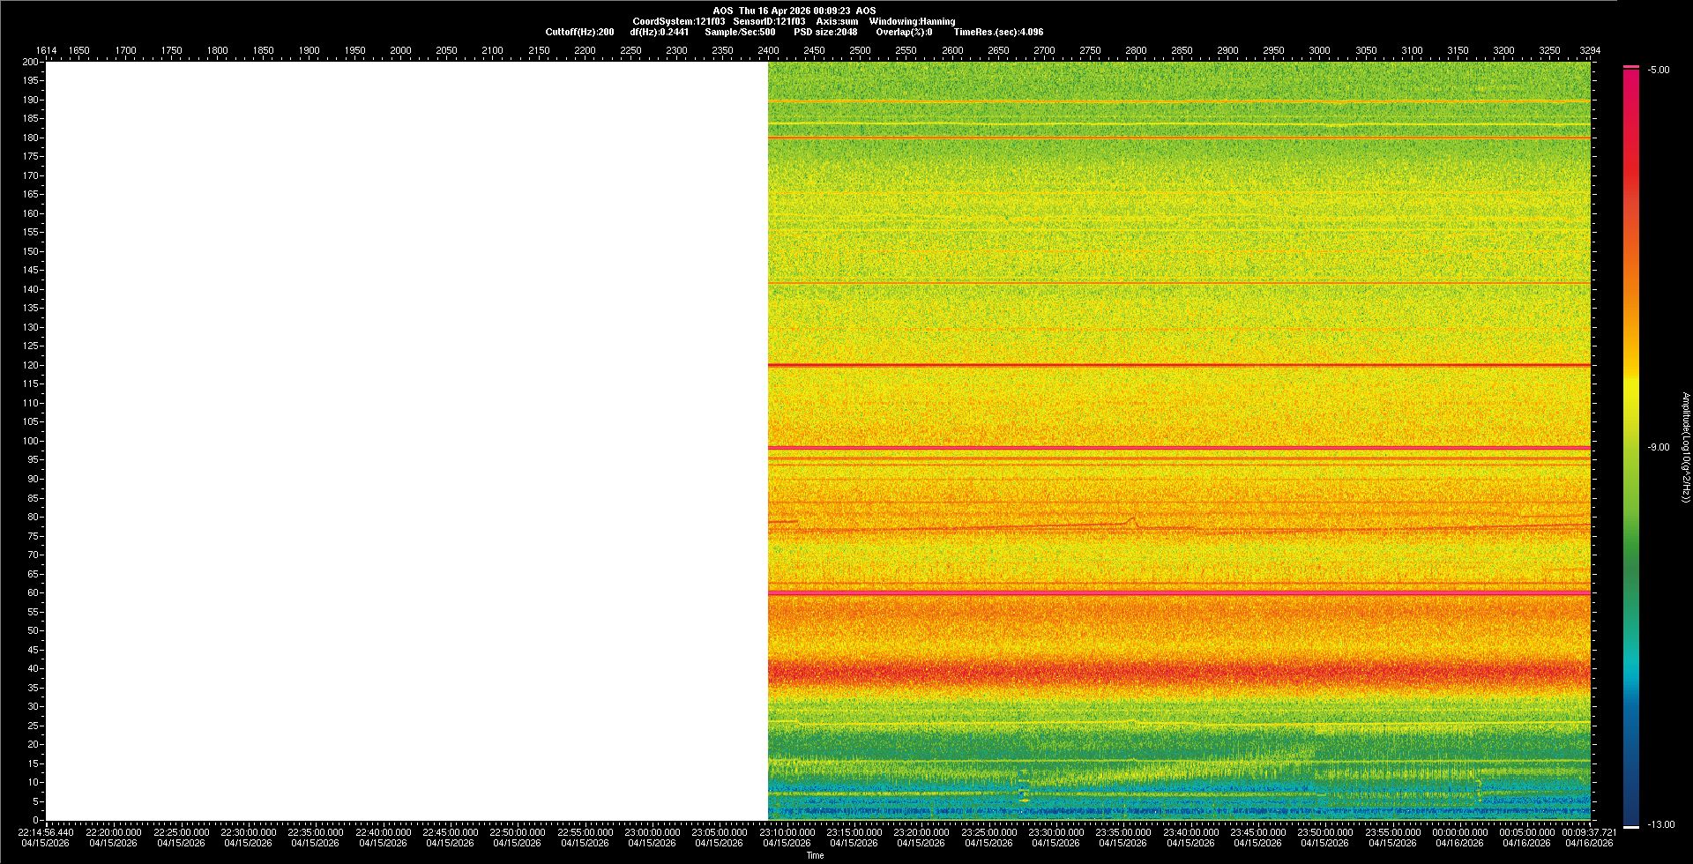Click the PSD size:2048 parameter text
Screen dimensions: 1693x864
(825, 32)
